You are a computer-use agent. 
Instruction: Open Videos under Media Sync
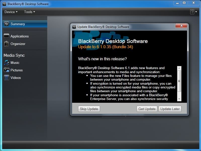pyautogui.click(x=16, y=78)
